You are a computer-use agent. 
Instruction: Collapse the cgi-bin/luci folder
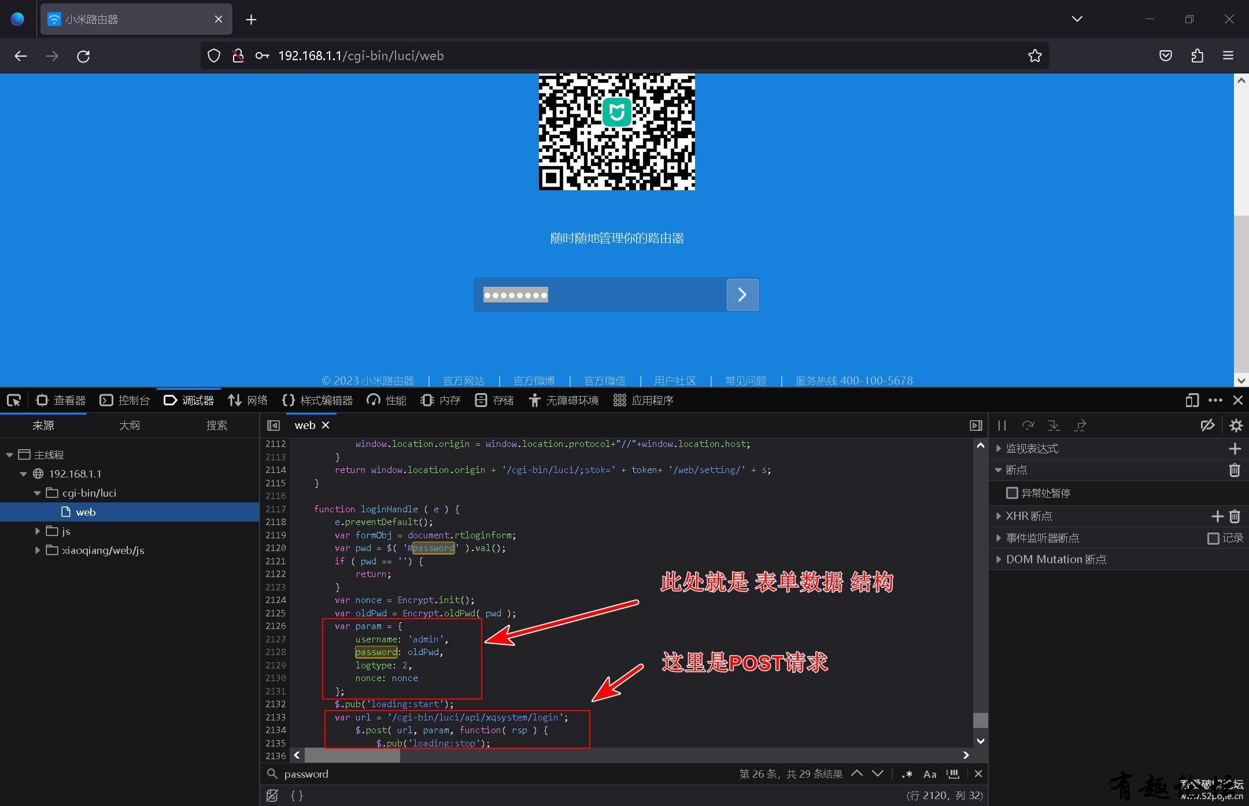point(37,493)
